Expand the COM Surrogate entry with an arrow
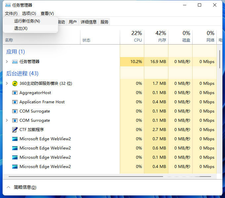This screenshot has height=198, width=225. pos(7,120)
